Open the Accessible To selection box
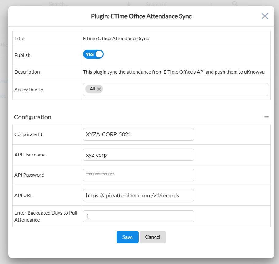Image resolution: width=279 pixels, height=264 pixels. coord(184,90)
